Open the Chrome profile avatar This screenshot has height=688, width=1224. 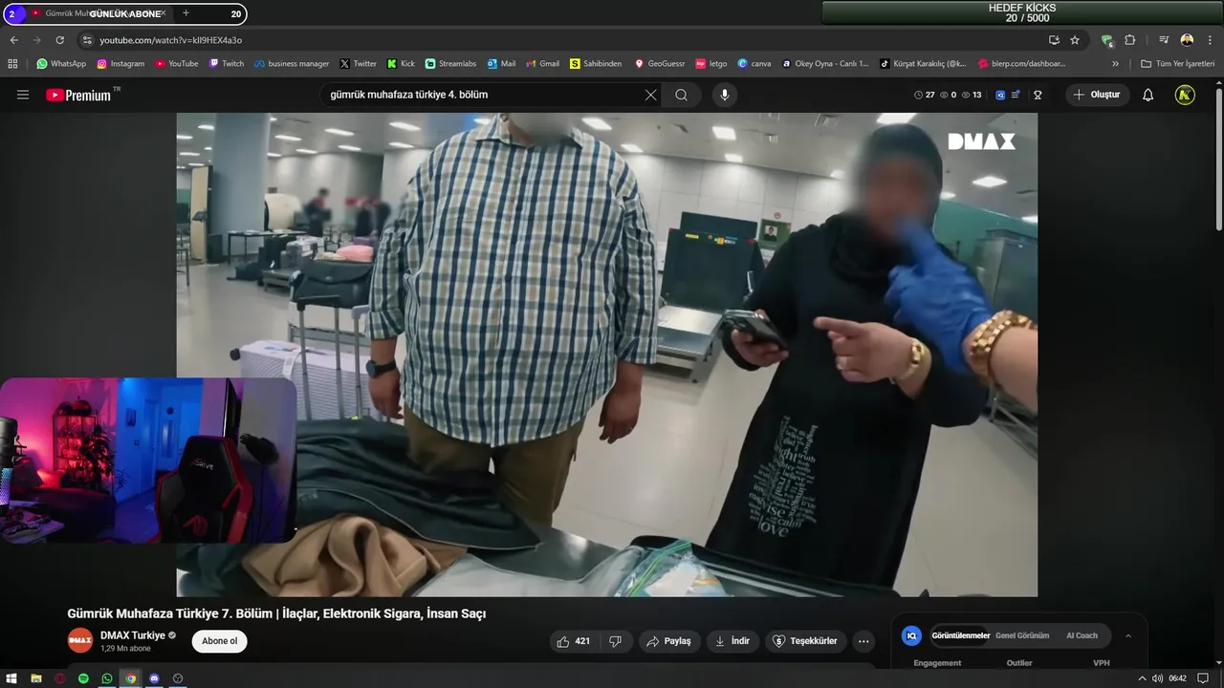click(x=1187, y=40)
